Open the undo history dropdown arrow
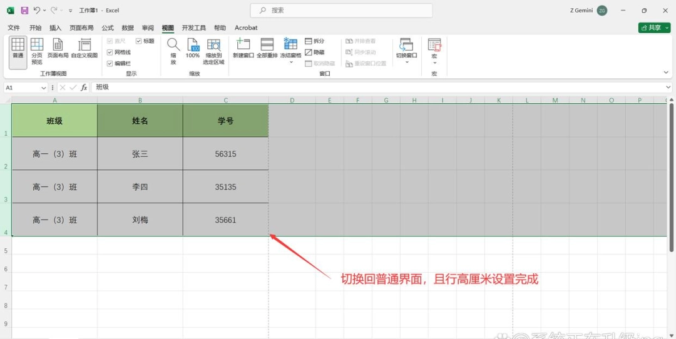Screen dimensions: 676x339 click(44, 11)
